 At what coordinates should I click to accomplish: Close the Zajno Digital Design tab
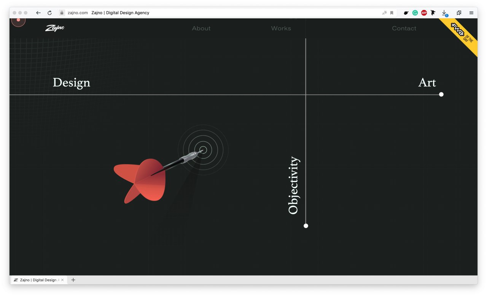63,280
